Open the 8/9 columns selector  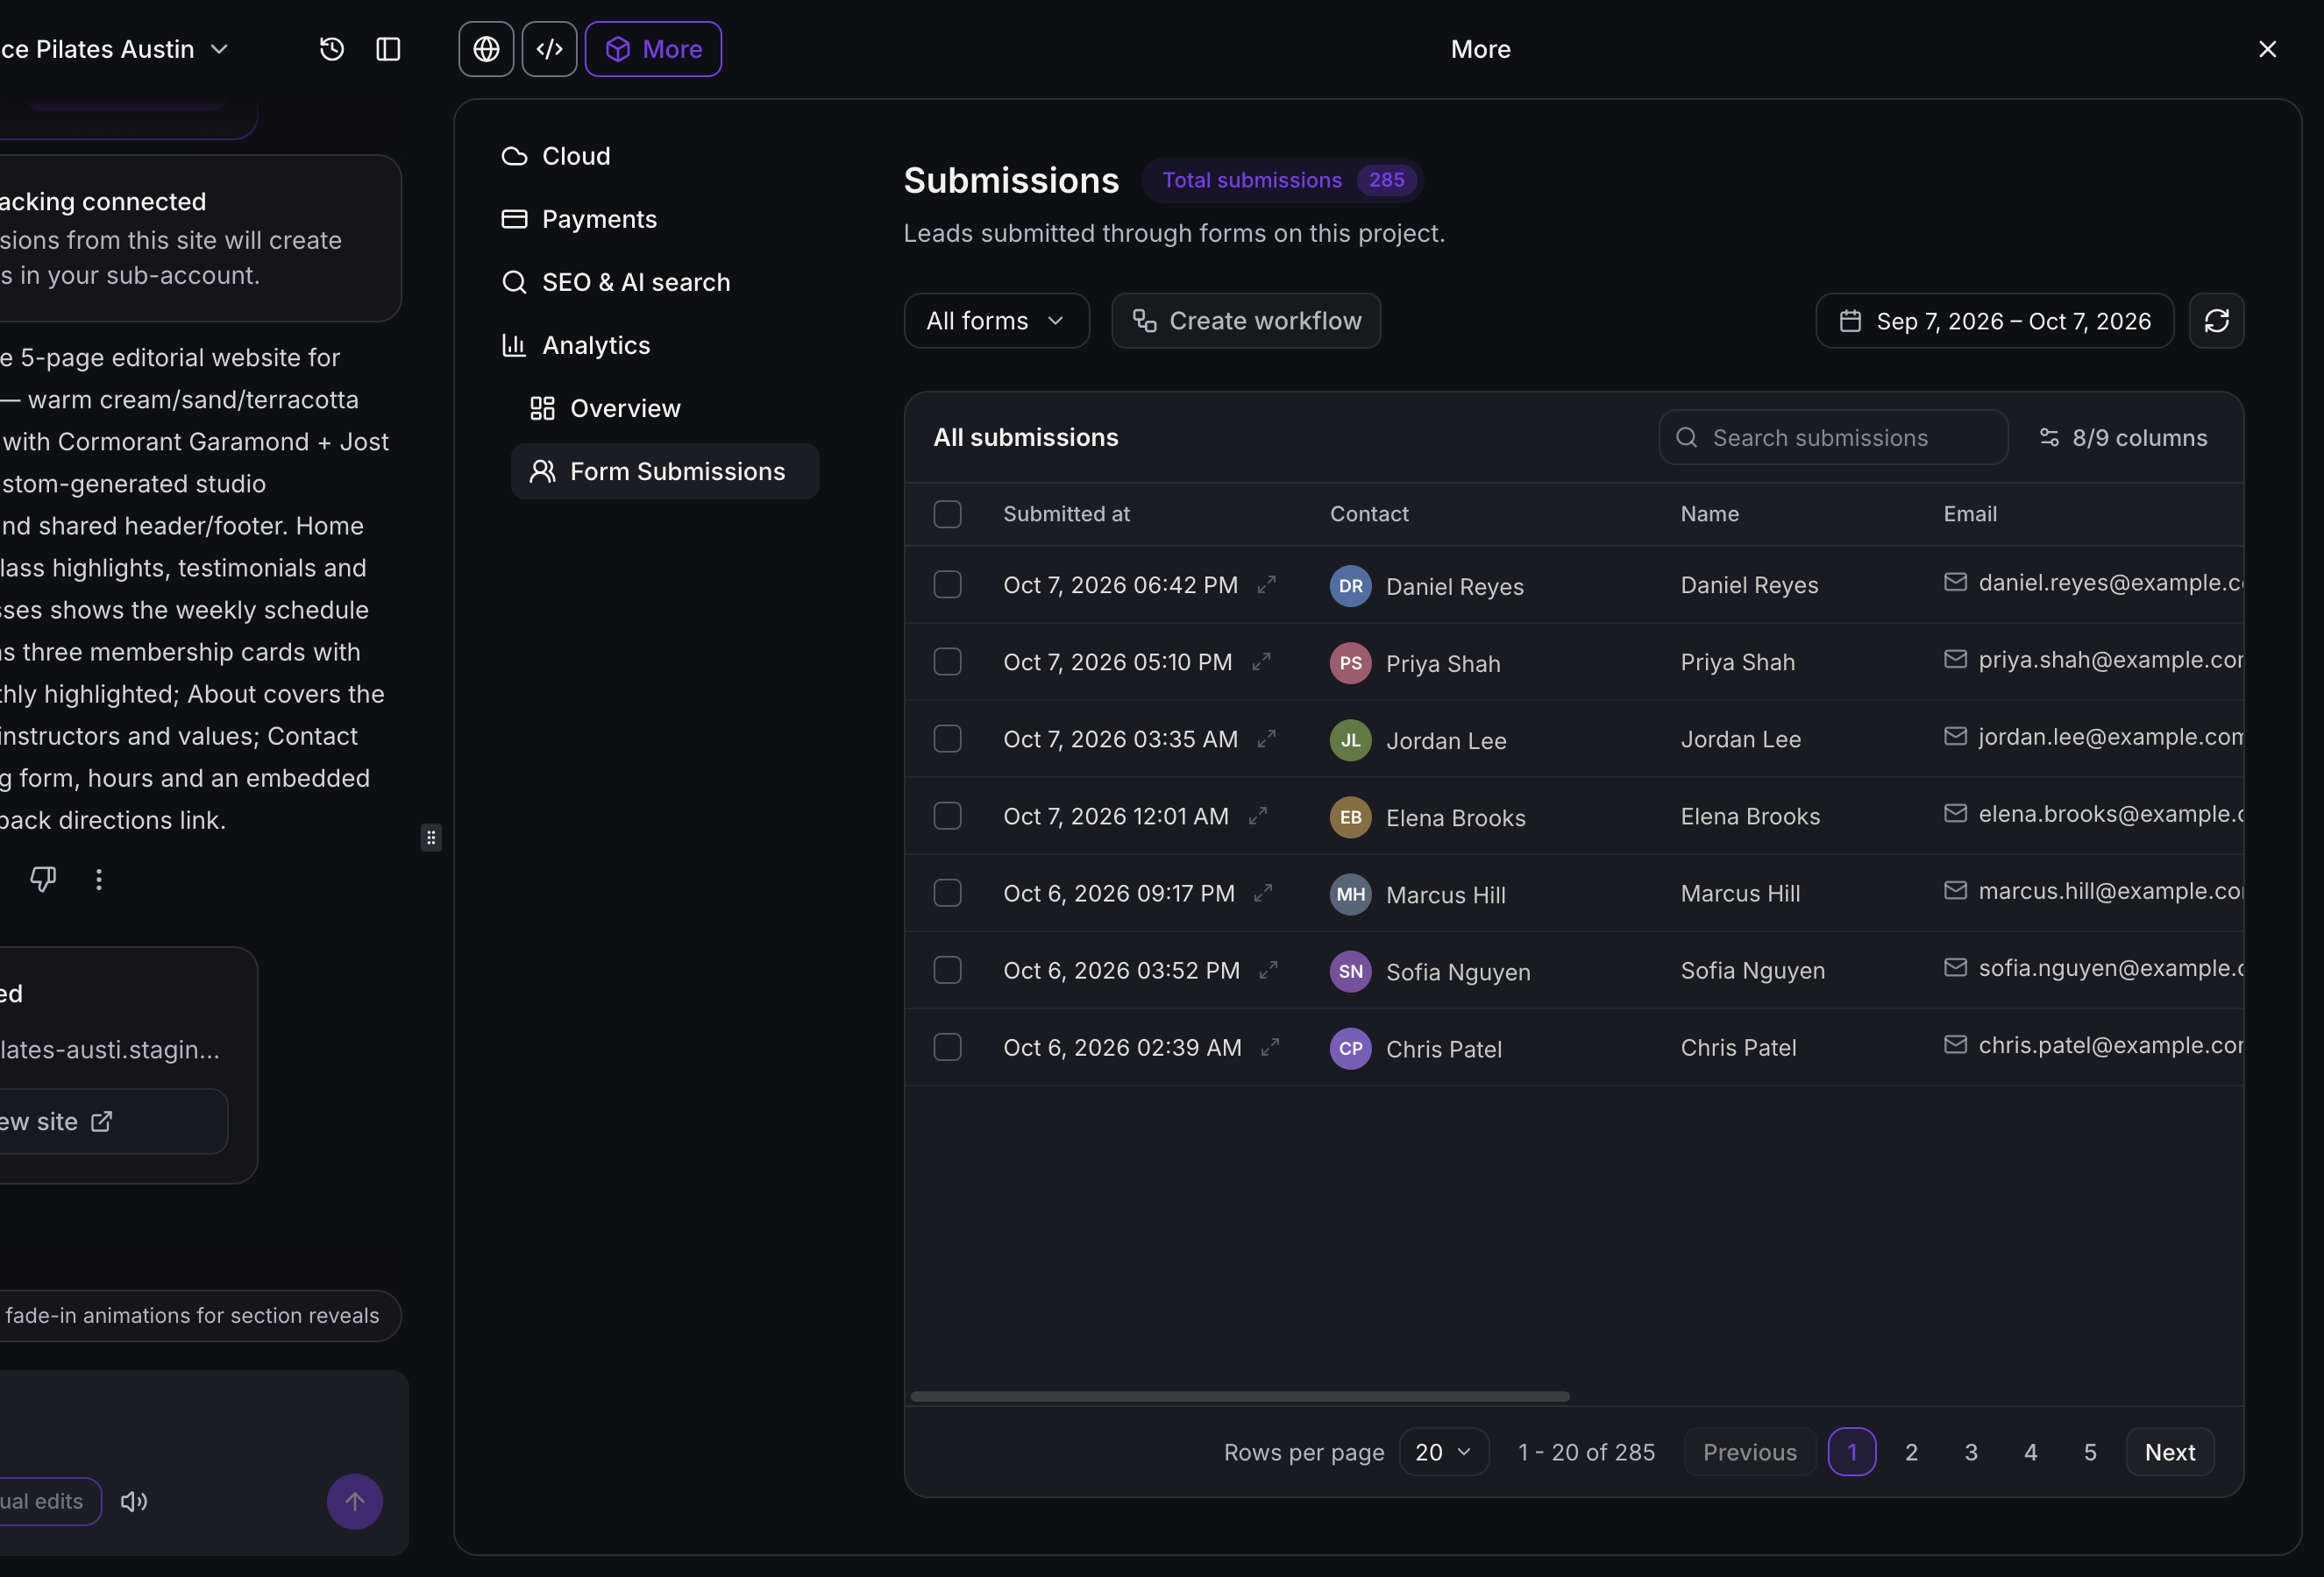(x=2123, y=438)
